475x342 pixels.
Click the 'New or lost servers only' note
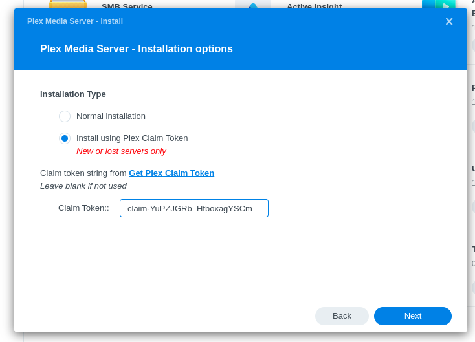click(121, 151)
